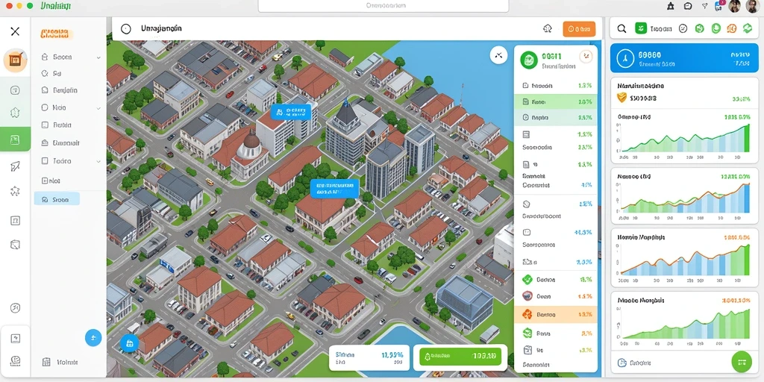
Task: Click the clock icon in the blue banner card
Action: click(x=624, y=58)
